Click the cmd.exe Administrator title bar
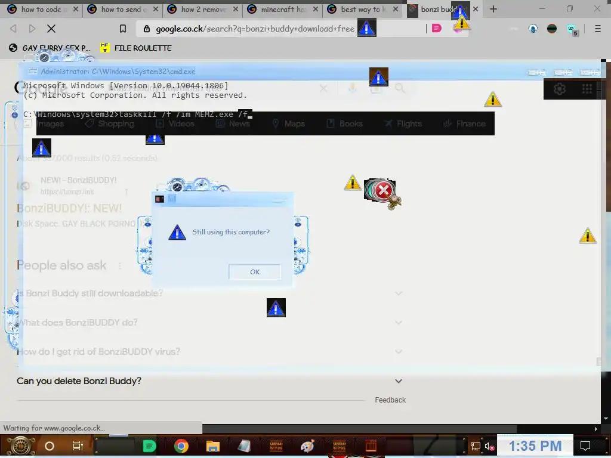This screenshot has height=458, width=611. pyautogui.click(x=273, y=72)
